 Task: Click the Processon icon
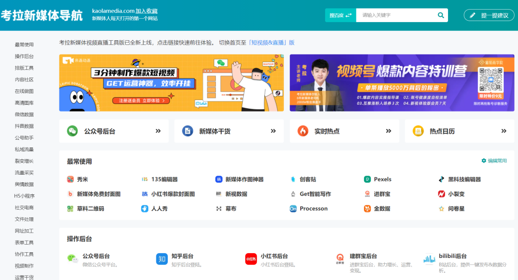tap(293, 208)
